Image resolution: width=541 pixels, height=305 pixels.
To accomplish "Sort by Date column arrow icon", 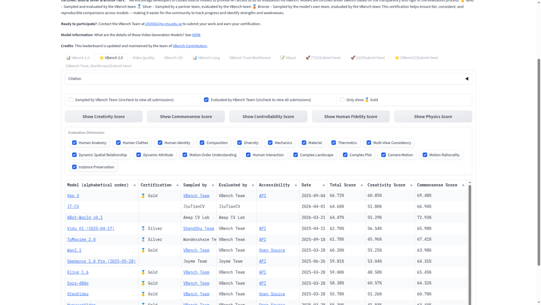I will tap(323, 185).
